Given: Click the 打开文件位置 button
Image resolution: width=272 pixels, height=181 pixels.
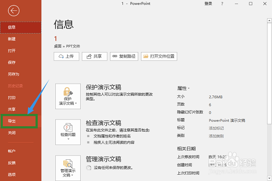Looking at the screenshot, I should click(159, 56).
